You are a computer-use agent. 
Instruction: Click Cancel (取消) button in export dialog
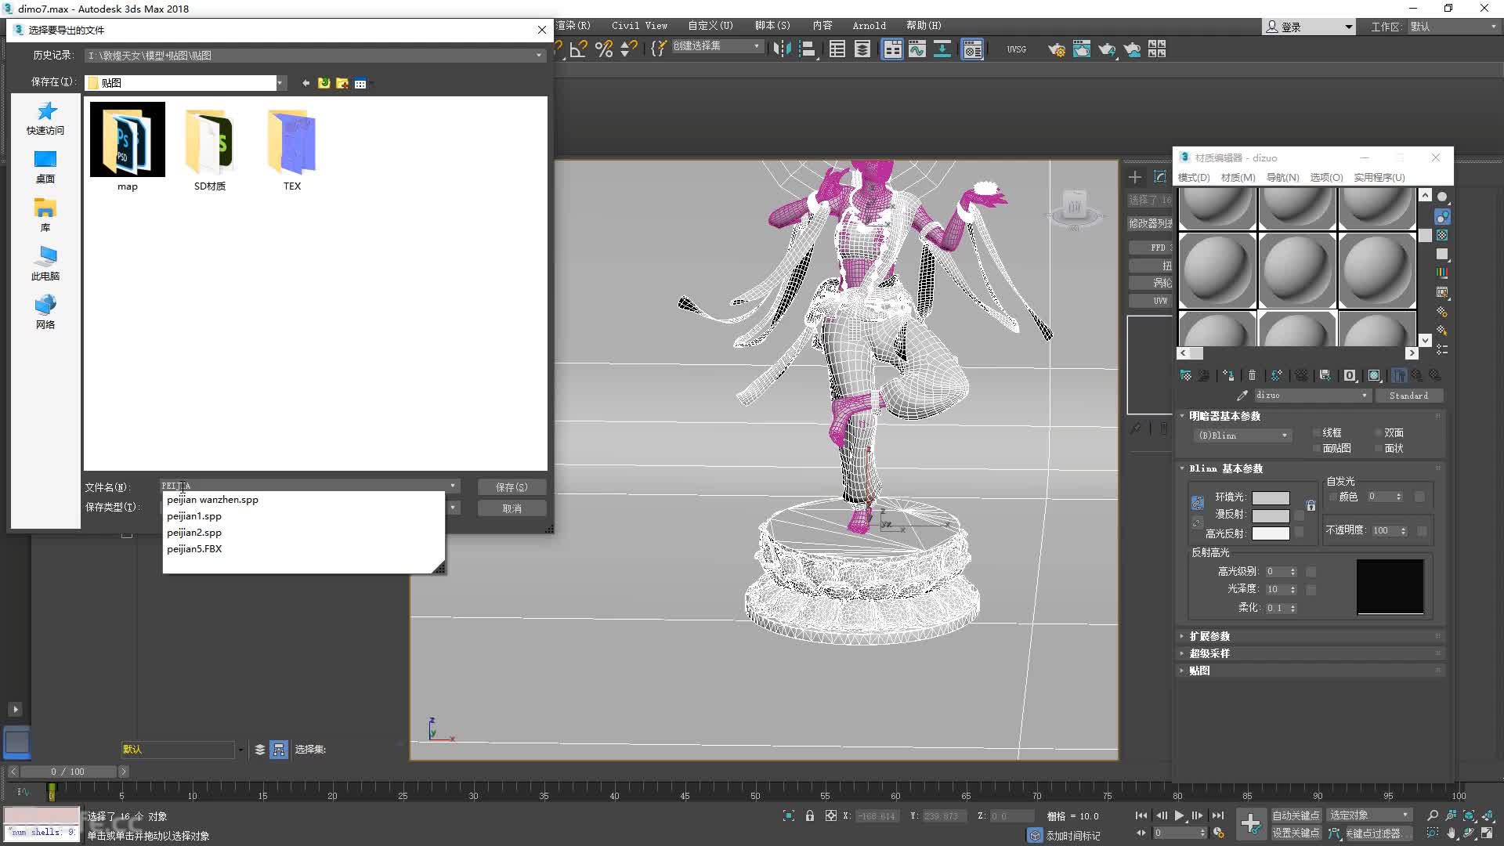[x=512, y=508]
